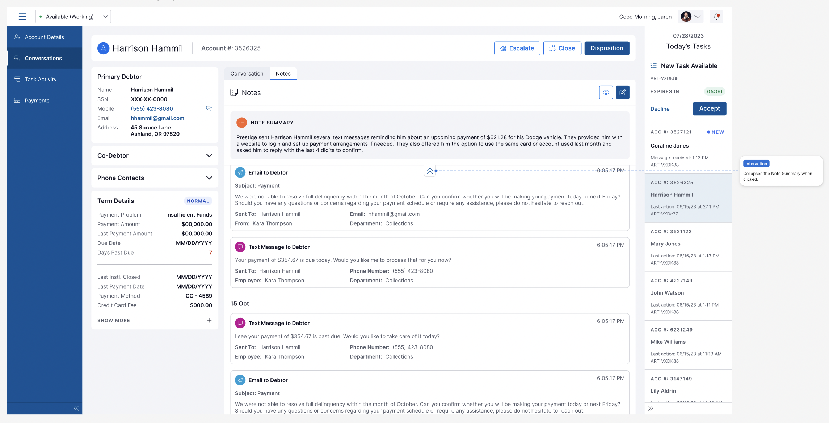Click the Harrison Hammil avatar icon
Image resolution: width=829 pixels, height=423 pixels.
[103, 48]
